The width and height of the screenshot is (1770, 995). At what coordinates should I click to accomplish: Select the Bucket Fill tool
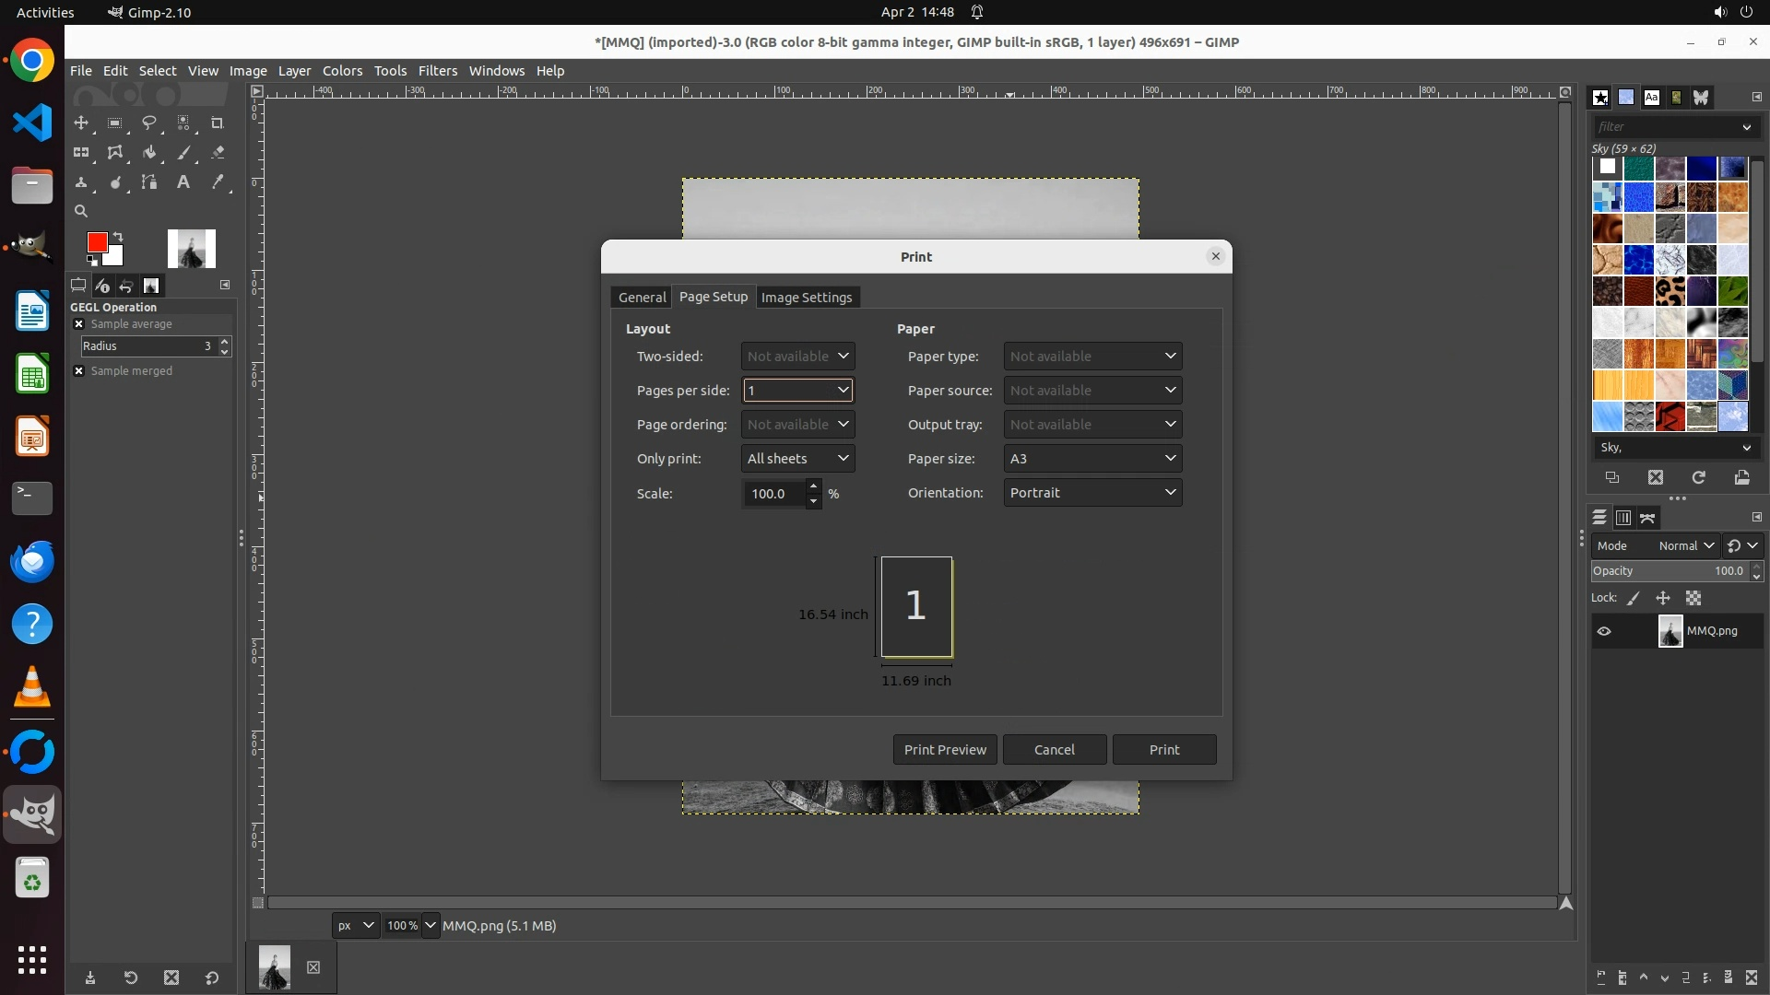pos(148,153)
